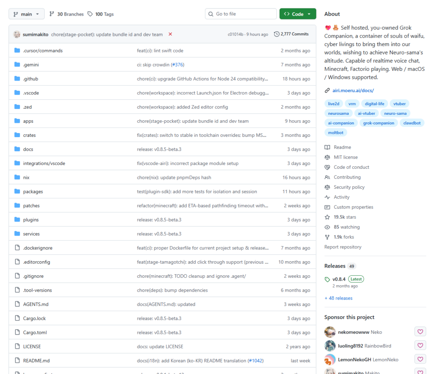The image size is (432, 374).
Task: Click the sponsor heart icon for nekomeowww
Action: tap(420, 332)
